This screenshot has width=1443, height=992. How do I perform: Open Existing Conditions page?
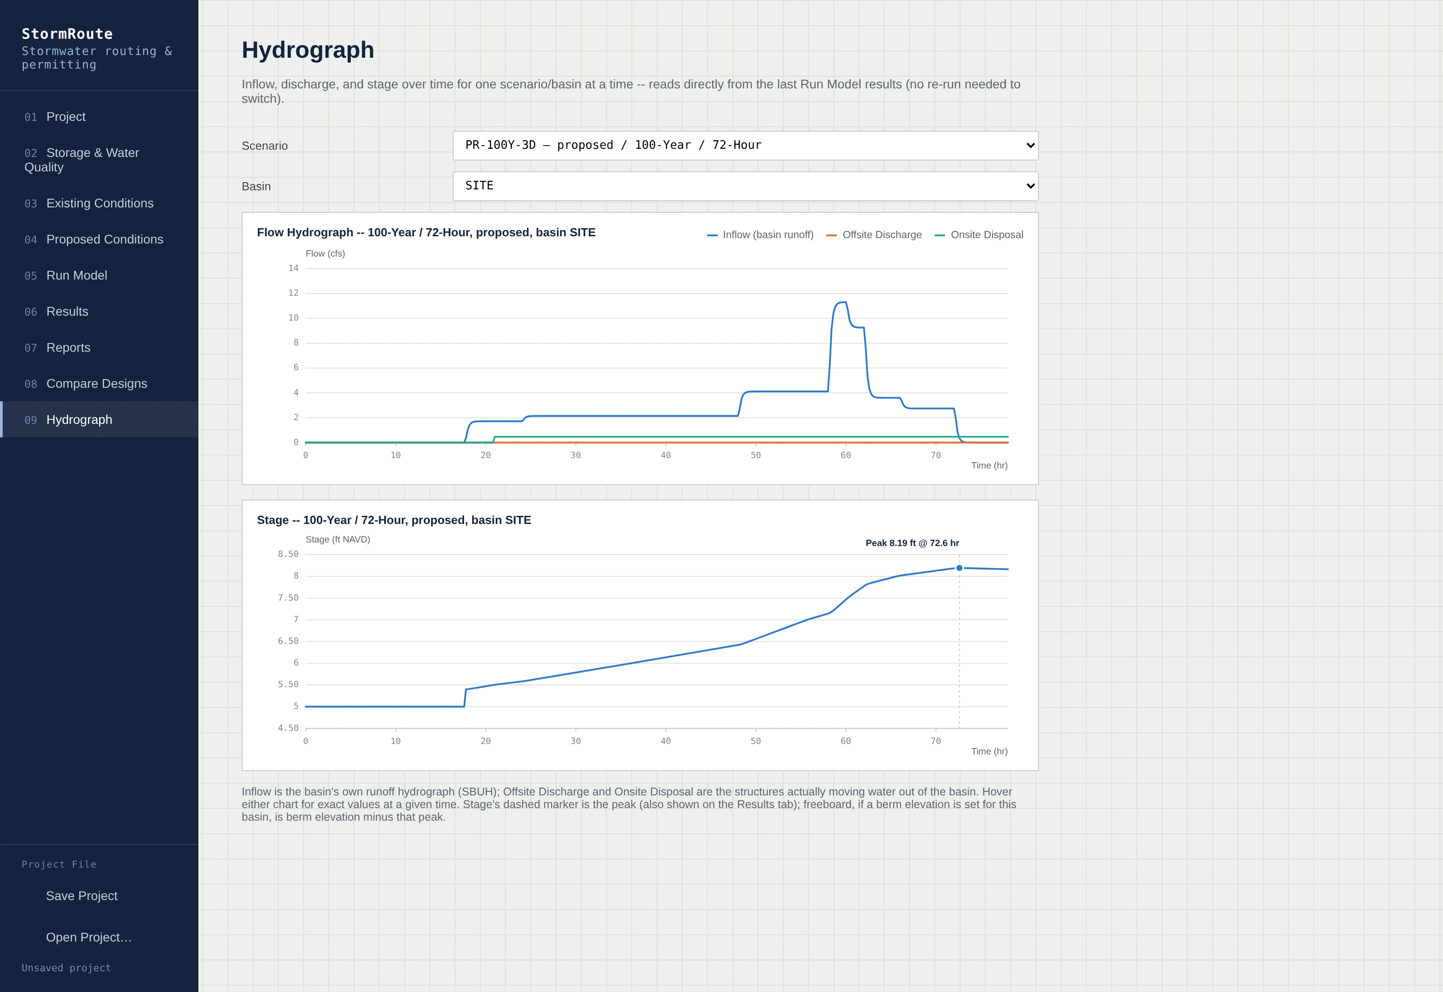[99, 203]
